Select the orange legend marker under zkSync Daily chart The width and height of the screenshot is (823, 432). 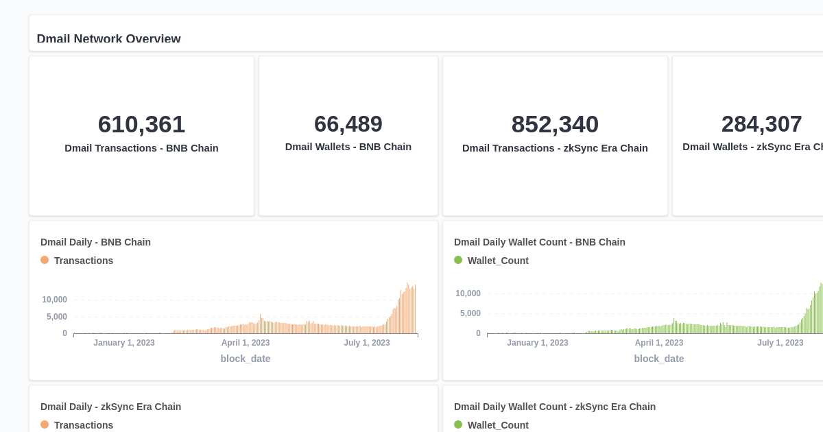coord(45,425)
